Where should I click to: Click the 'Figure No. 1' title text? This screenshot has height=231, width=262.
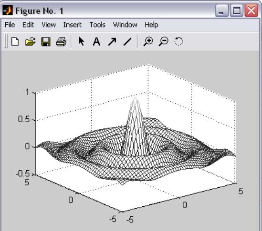(40, 11)
